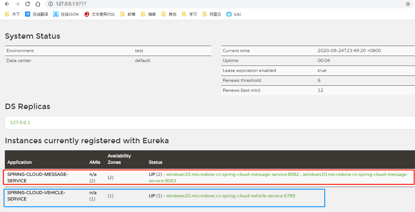Viewport: 415px width, 212px height.
Task: Expand the 博客 bookmark folder
Action: (x=148, y=14)
